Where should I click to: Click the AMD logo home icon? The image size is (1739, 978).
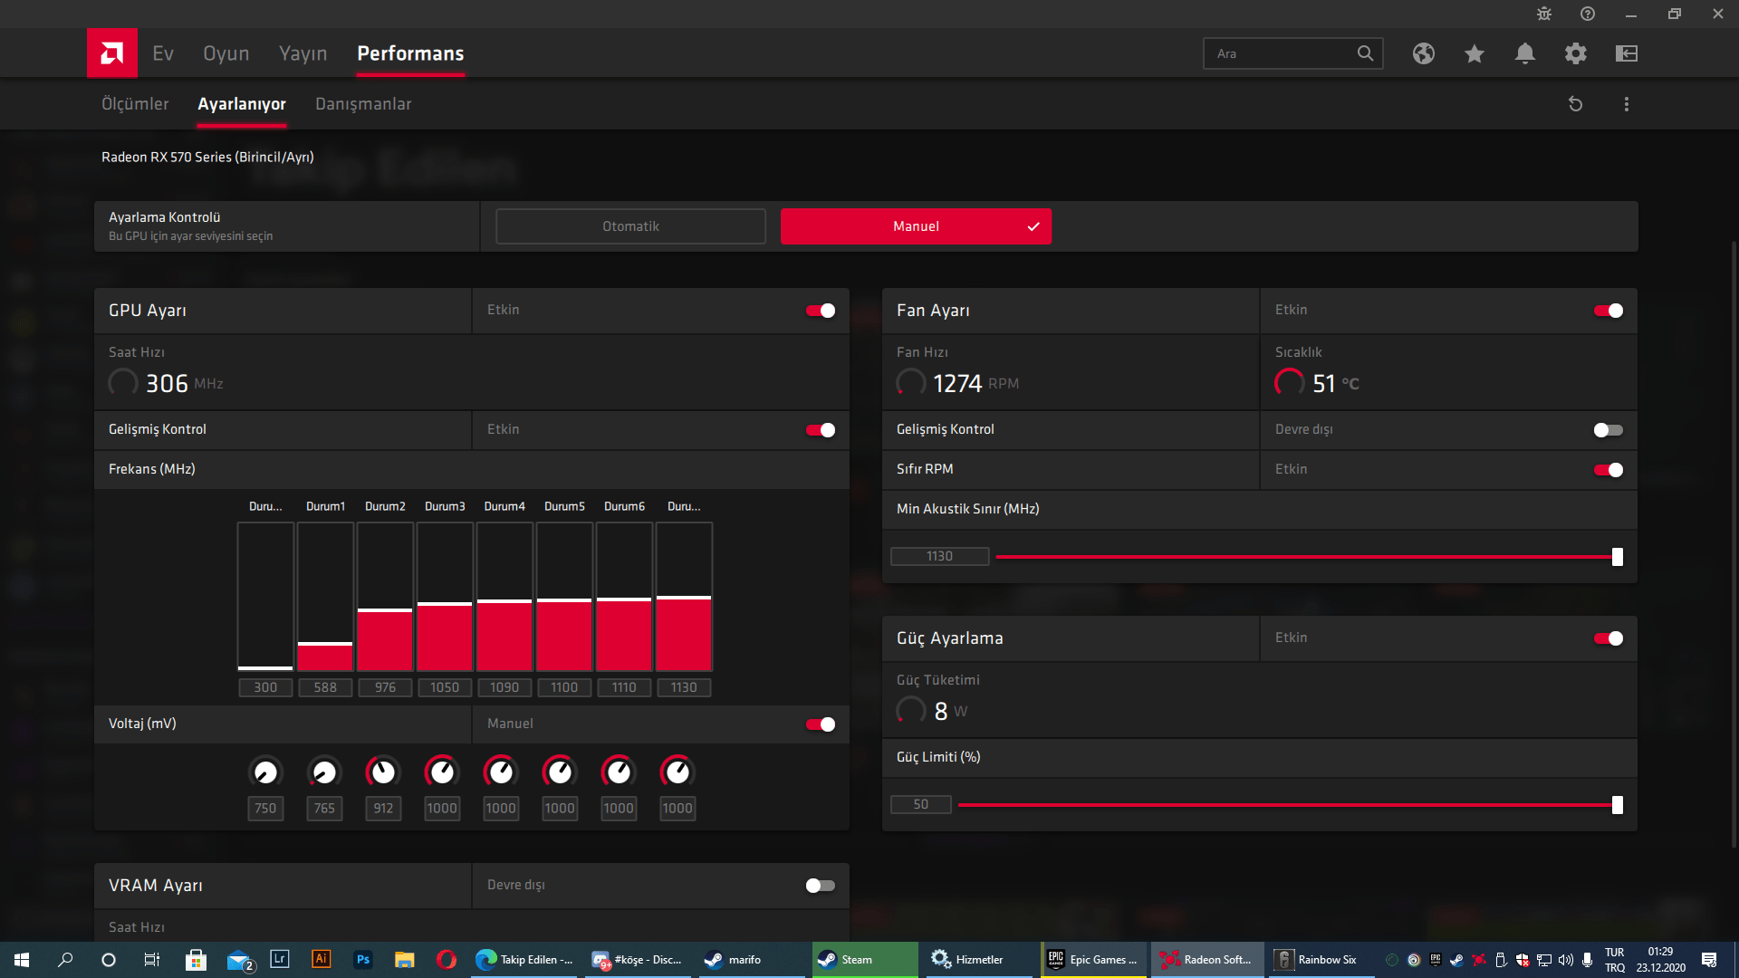(111, 53)
